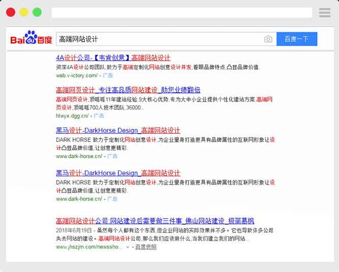Click the yellow minimize dot
Image resolution: width=339 pixels, height=272 pixels.
click(x=24, y=12)
